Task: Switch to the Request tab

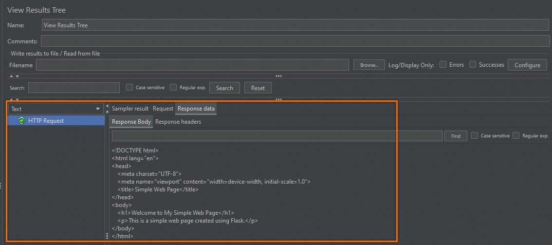Action: pos(163,109)
